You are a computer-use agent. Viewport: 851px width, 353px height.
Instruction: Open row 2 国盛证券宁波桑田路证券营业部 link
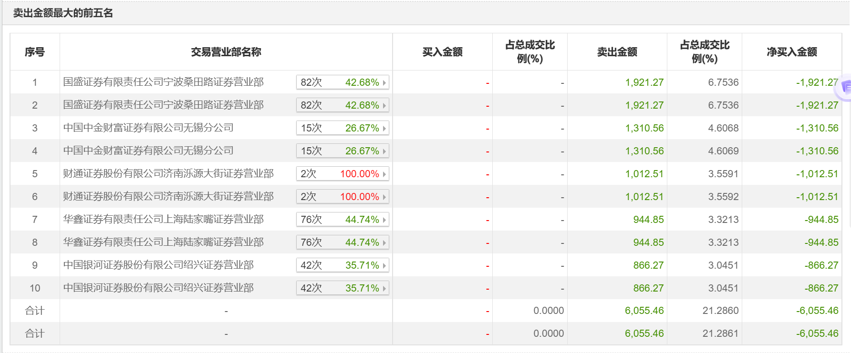coord(163,105)
